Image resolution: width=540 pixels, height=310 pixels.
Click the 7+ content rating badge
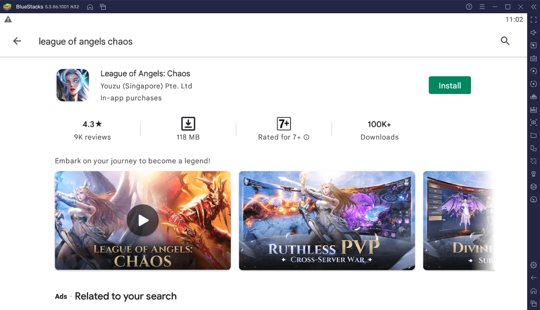click(x=284, y=124)
